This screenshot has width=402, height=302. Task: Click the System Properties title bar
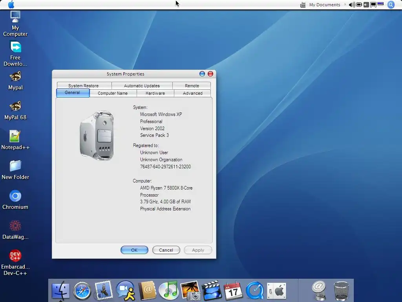pos(125,74)
